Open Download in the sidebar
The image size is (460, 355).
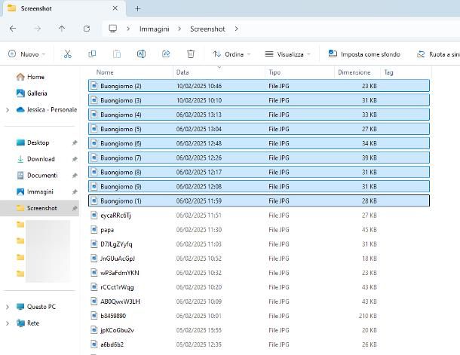pyautogui.click(x=35, y=159)
